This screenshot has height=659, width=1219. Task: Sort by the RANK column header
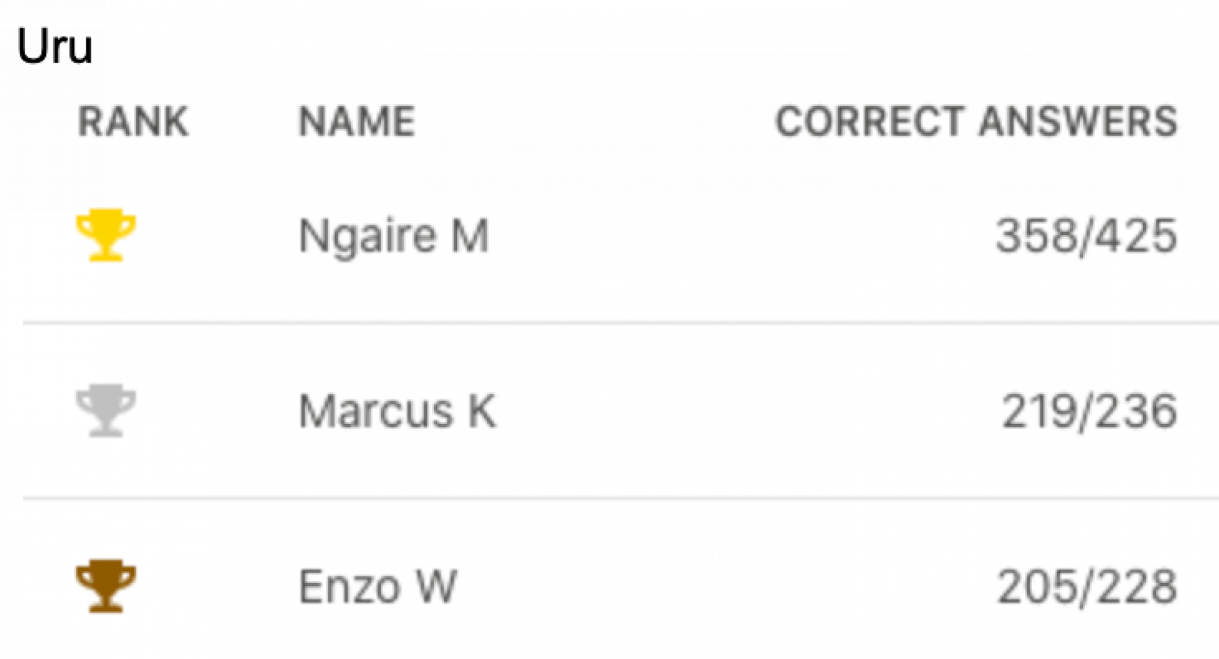[x=133, y=121]
